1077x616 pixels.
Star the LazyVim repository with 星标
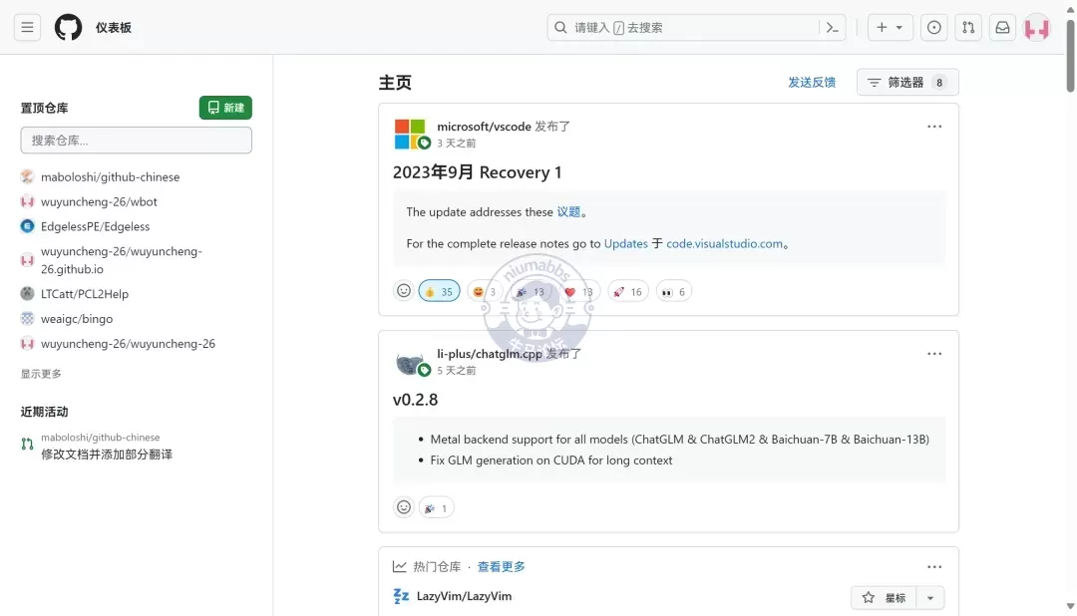tap(884, 597)
